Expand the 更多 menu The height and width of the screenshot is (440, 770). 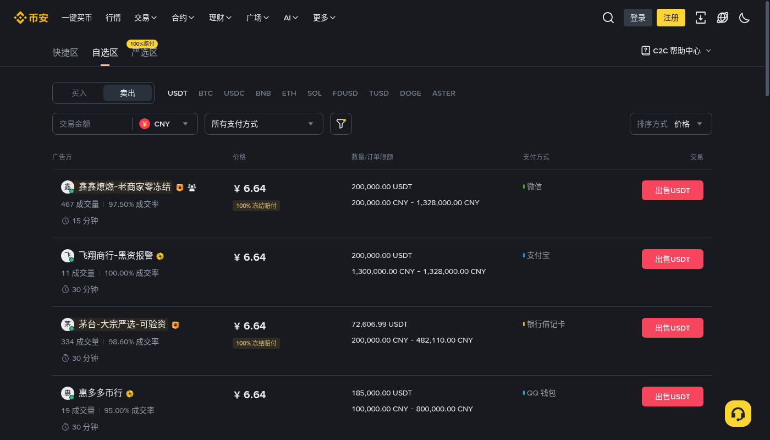point(324,18)
